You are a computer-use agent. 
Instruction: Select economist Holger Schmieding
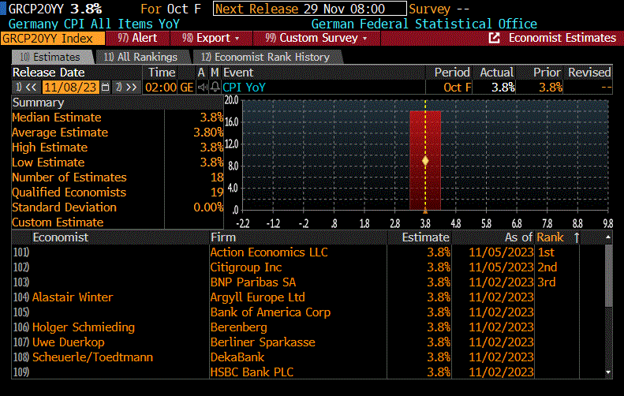point(84,327)
